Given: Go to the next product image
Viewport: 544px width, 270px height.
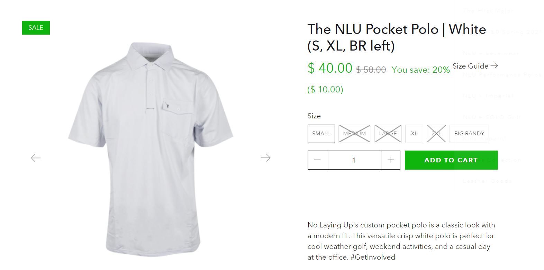Looking at the screenshot, I should coord(265,158).
